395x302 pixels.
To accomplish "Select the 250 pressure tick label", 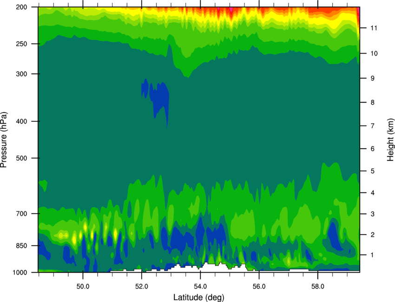I will click(x=21, y=44).
